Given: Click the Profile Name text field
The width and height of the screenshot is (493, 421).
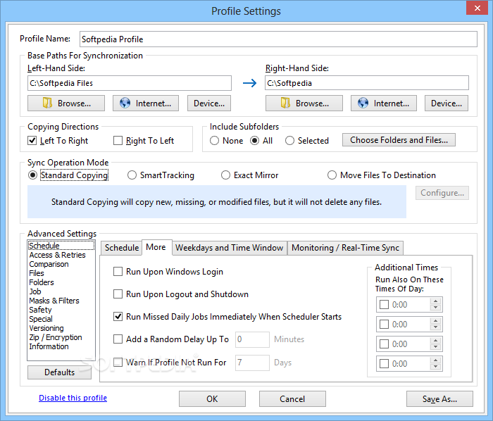Looking at the screenshot, I should click(x=278, y=39).
